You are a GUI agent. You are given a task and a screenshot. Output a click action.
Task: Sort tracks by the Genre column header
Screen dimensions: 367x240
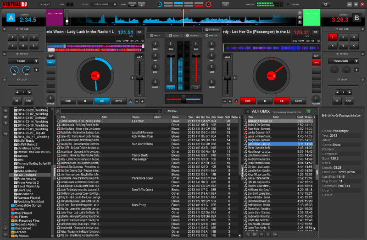[175, 117]
